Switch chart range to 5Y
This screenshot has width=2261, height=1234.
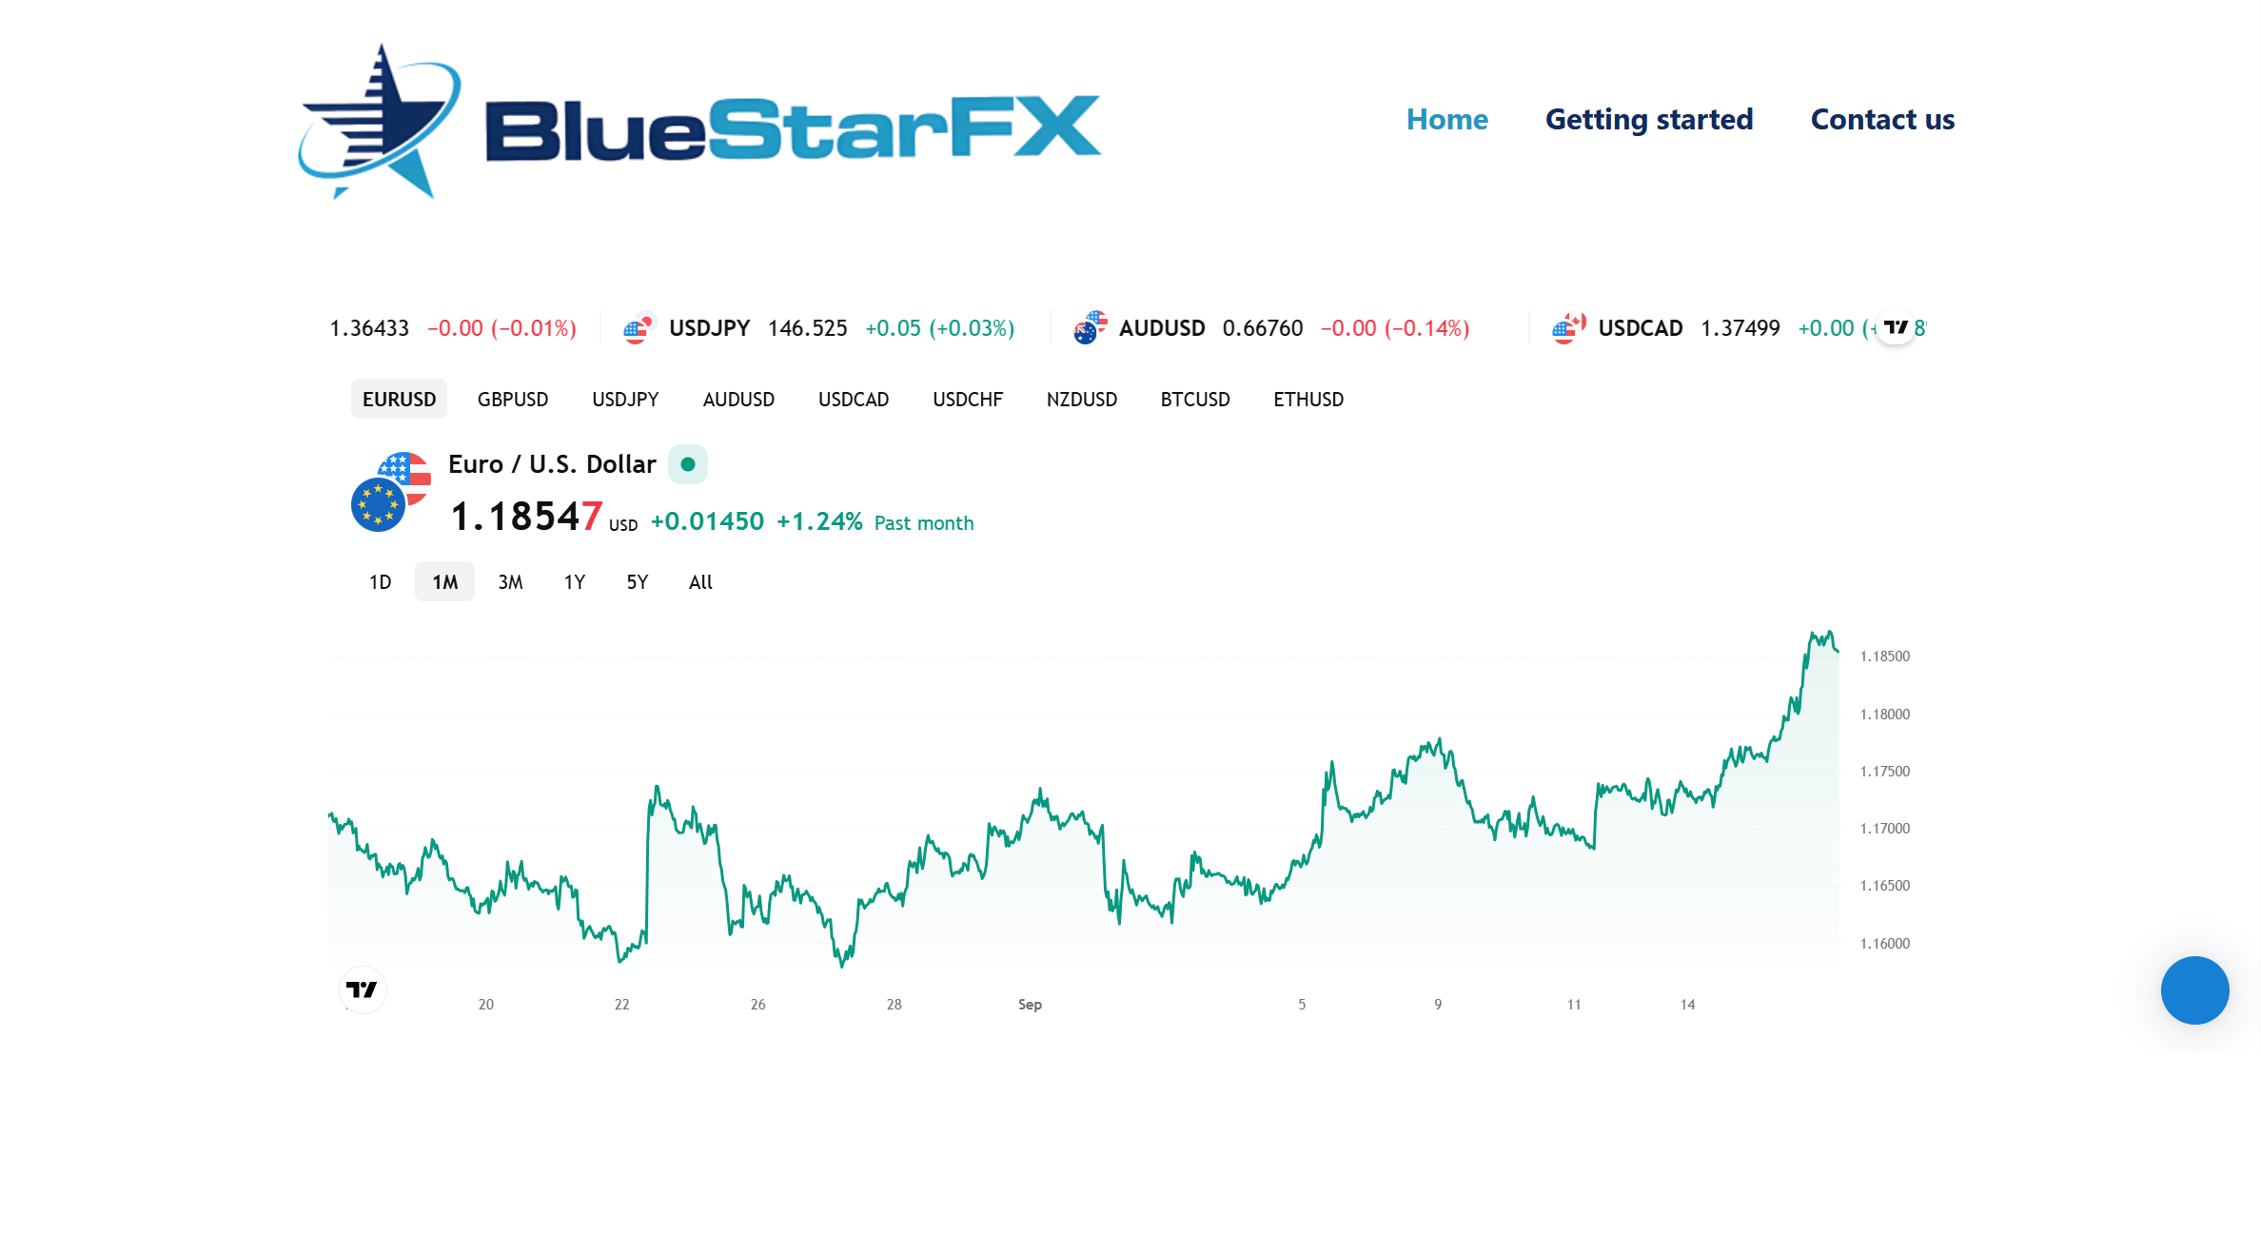(637, 582)
